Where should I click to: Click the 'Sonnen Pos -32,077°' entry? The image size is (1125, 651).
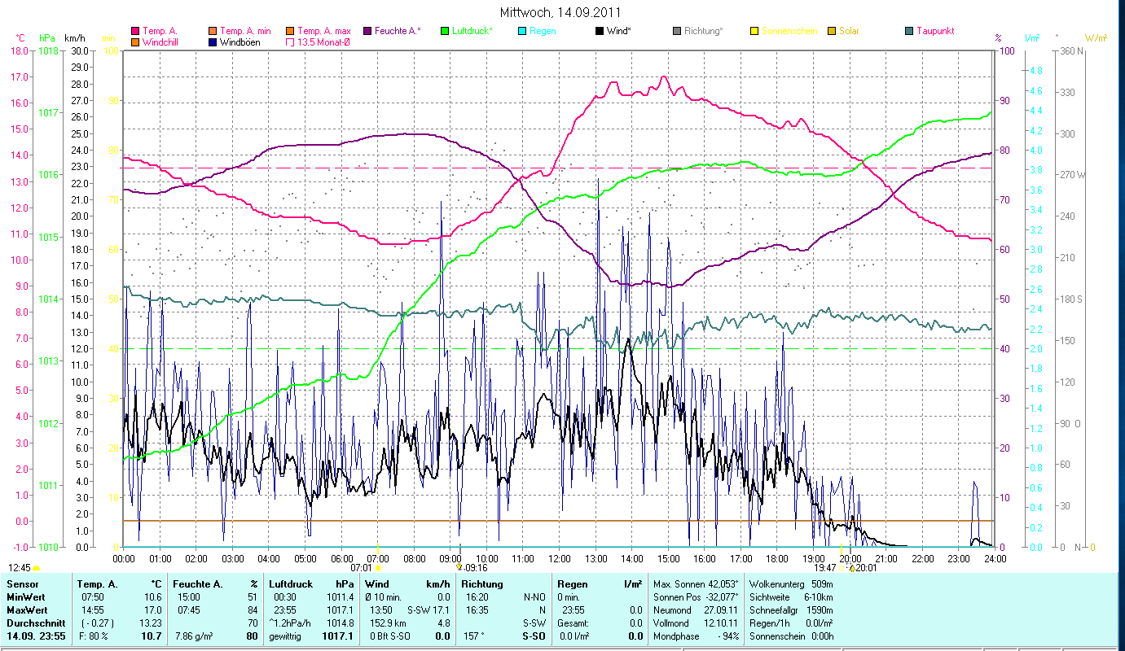tap(696, 597)
